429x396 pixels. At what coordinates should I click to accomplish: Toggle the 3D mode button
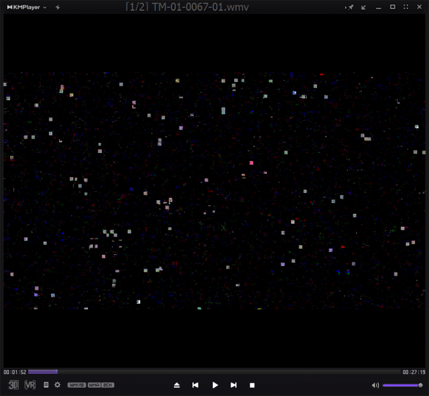click(x=13, y=385)
